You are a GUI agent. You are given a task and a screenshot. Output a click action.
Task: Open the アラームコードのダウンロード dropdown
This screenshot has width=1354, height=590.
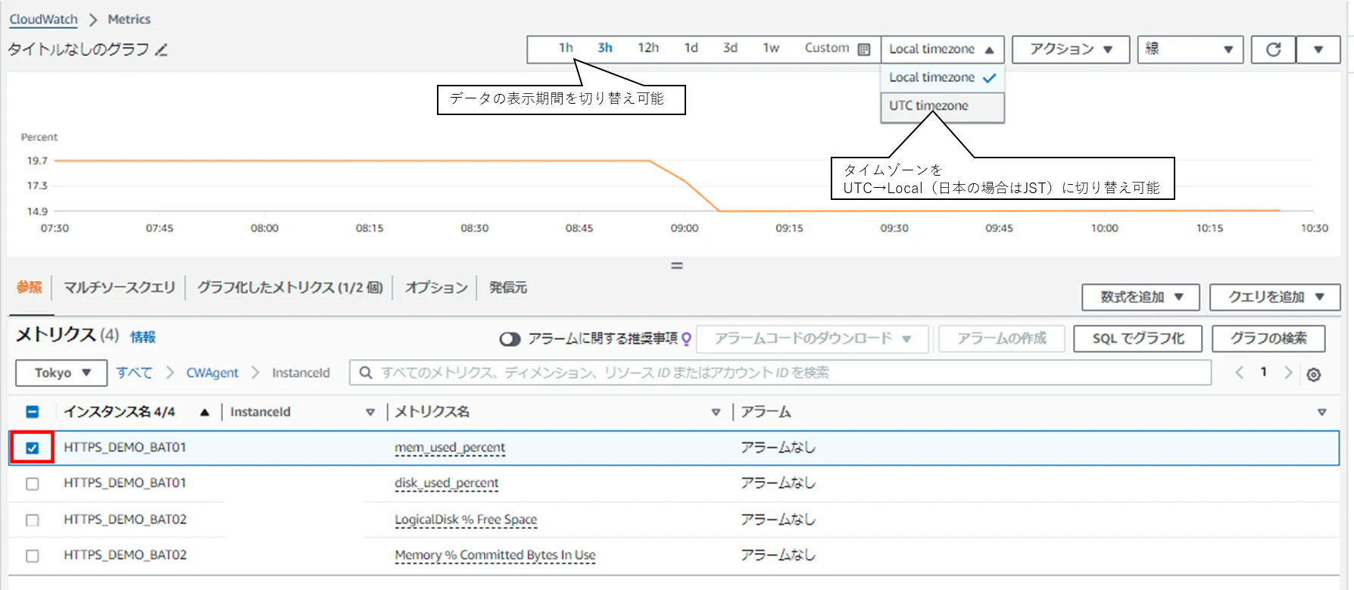click(813, 339)
